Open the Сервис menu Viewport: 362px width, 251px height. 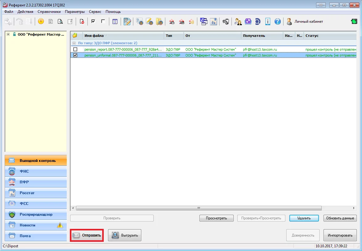[x=95, y=12]
